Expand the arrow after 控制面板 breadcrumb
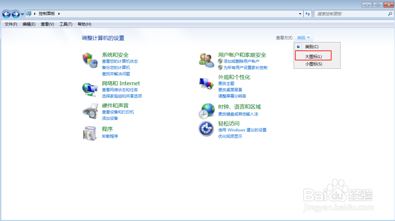 [x=59, y=13]
